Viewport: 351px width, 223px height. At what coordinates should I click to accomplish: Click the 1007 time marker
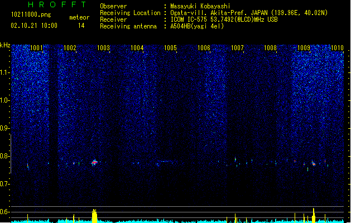tap(237, 48)
